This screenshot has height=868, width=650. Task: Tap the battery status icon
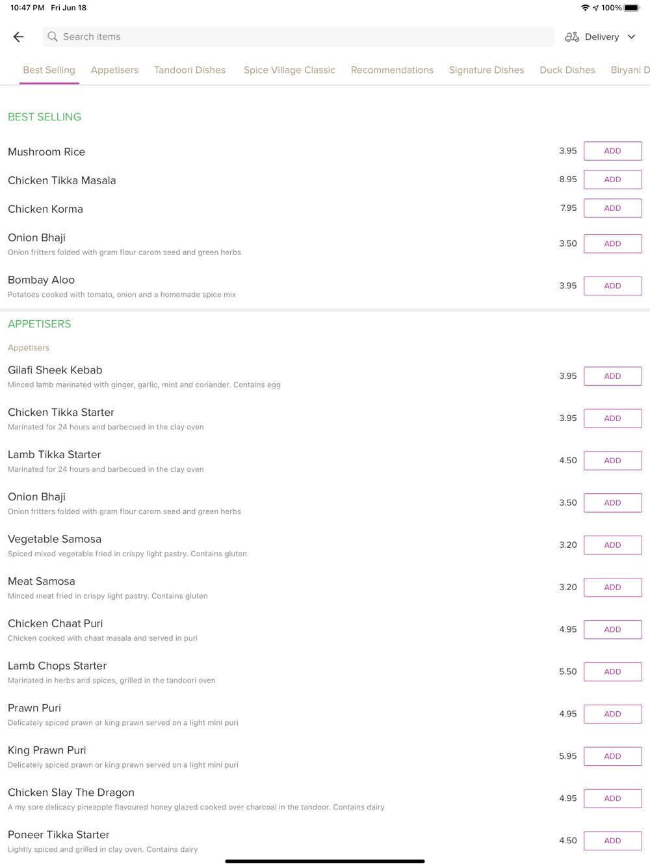point(632,8)
